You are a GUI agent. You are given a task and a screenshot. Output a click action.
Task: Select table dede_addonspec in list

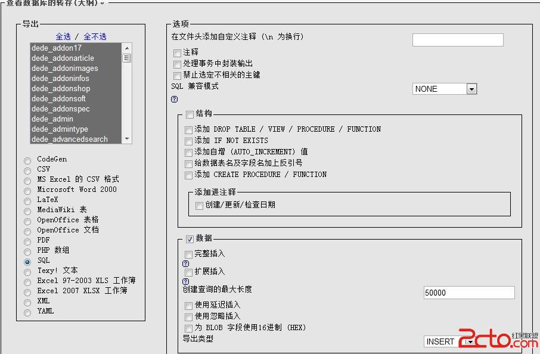point(76,109)
